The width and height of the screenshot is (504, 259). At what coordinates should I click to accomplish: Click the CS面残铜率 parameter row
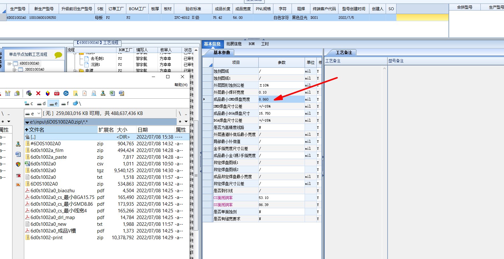[262, 198]
